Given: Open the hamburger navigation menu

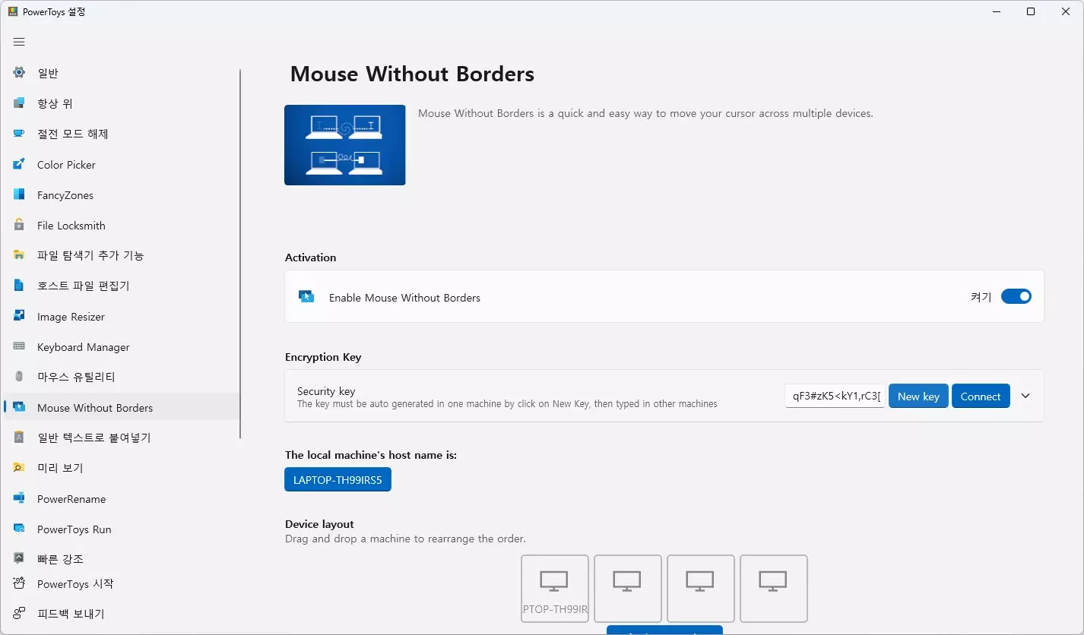Looking at the screenshot, I should click(19, 42).
